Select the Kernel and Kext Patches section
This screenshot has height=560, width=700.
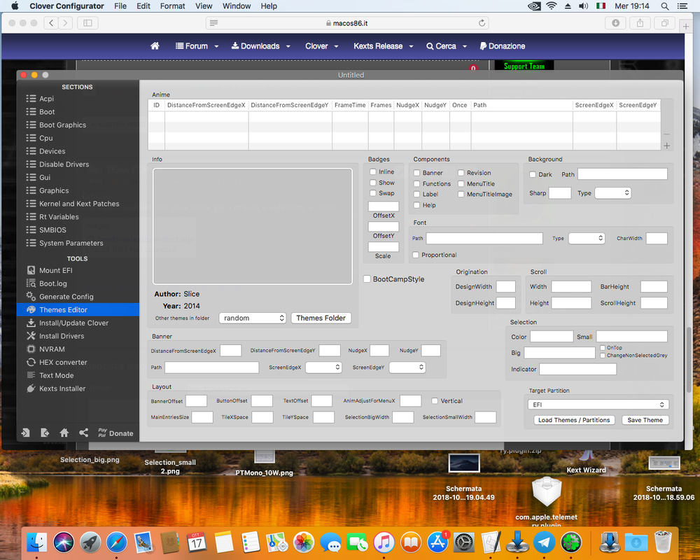pos(72,204)
